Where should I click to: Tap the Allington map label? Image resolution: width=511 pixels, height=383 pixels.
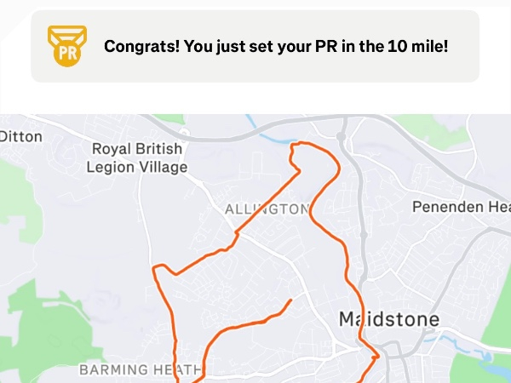click(x=267, y=209)
